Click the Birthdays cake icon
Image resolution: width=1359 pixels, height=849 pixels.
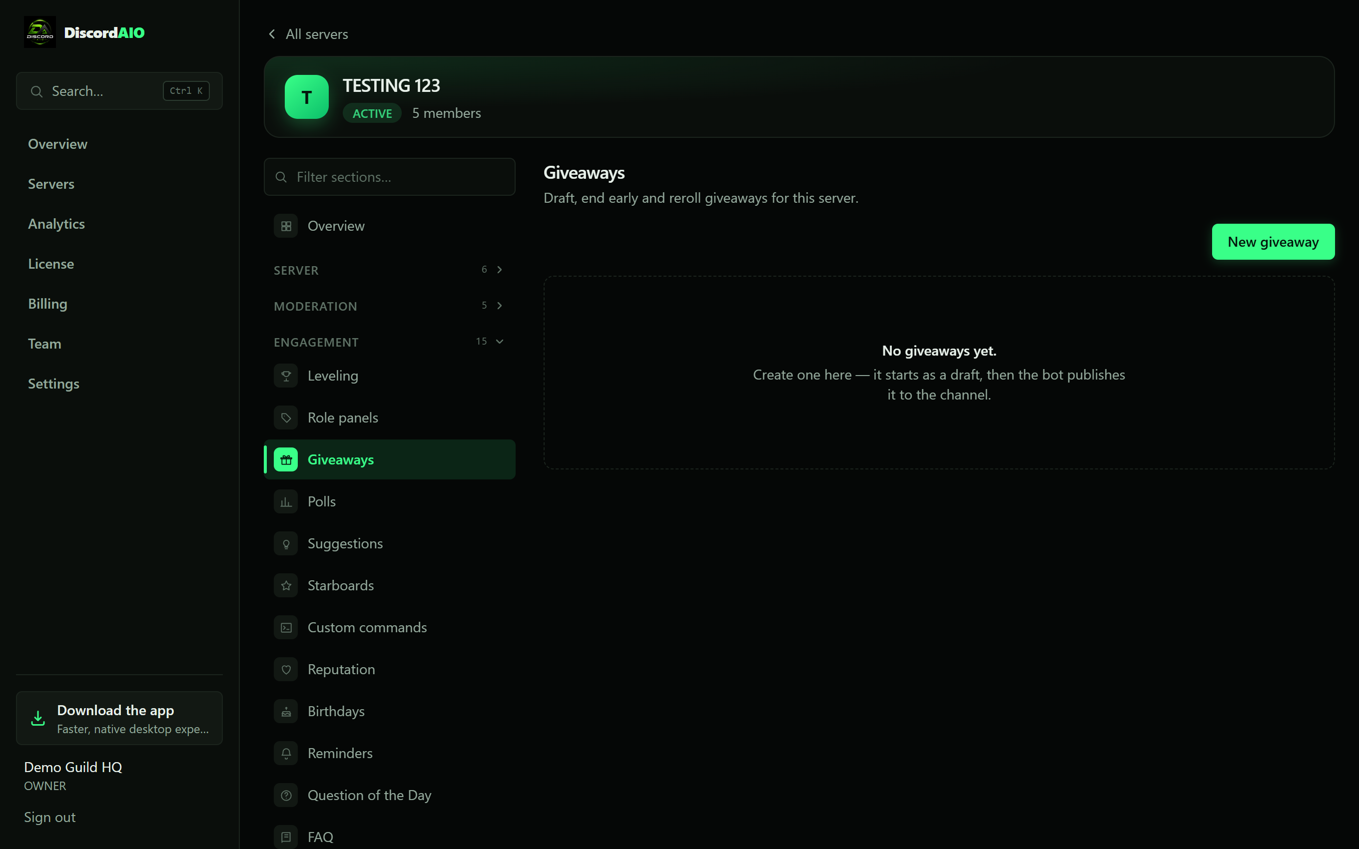(x=286, y=712)
